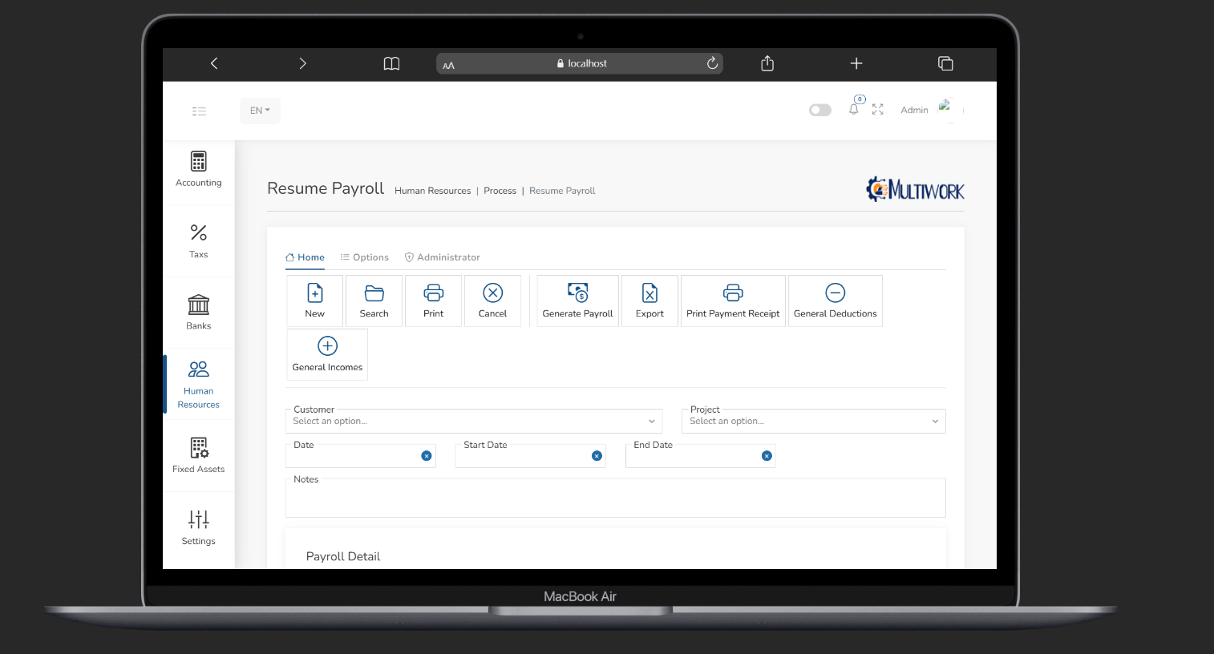Image resolution: width=1214 pixels, height=654 pixels.
Task: Open the Search folder tool
Action: coord(374,293)
